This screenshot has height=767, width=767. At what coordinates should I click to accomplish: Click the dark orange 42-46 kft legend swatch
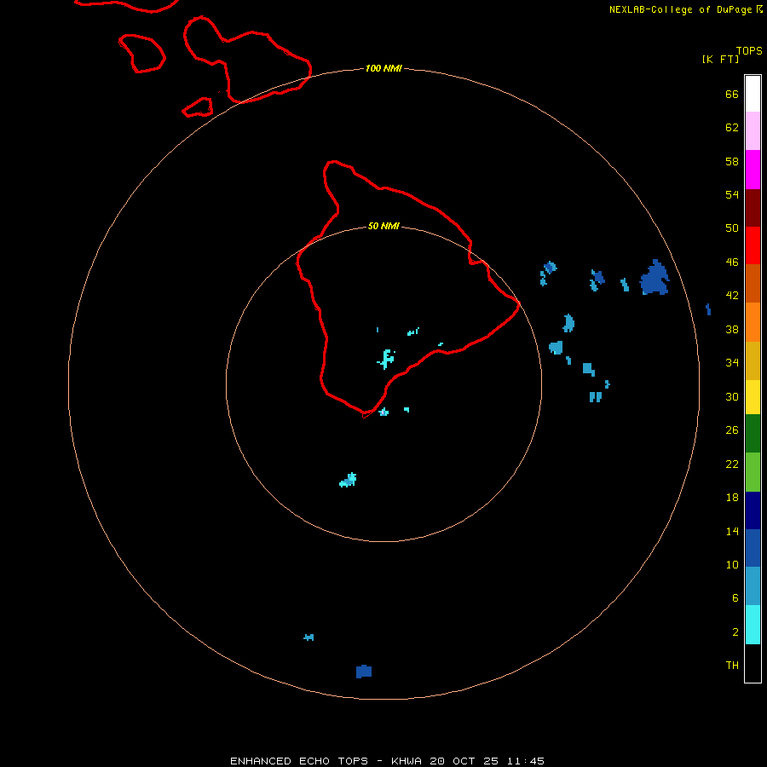coord(753,283)
